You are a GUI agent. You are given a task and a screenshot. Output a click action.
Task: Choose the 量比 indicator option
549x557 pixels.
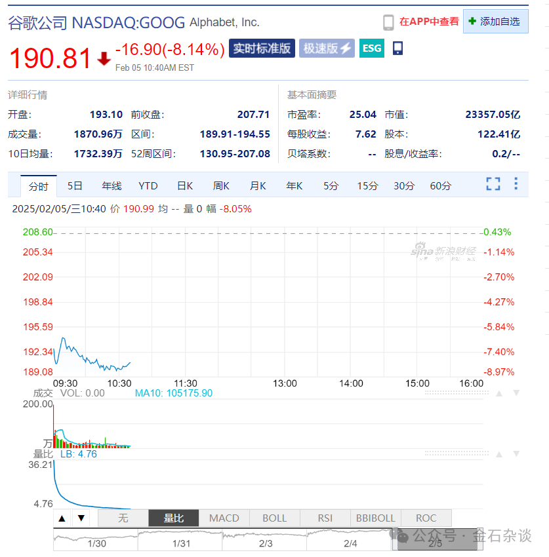click(174, 518)
